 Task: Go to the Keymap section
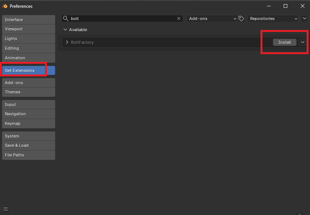(28, 123)
